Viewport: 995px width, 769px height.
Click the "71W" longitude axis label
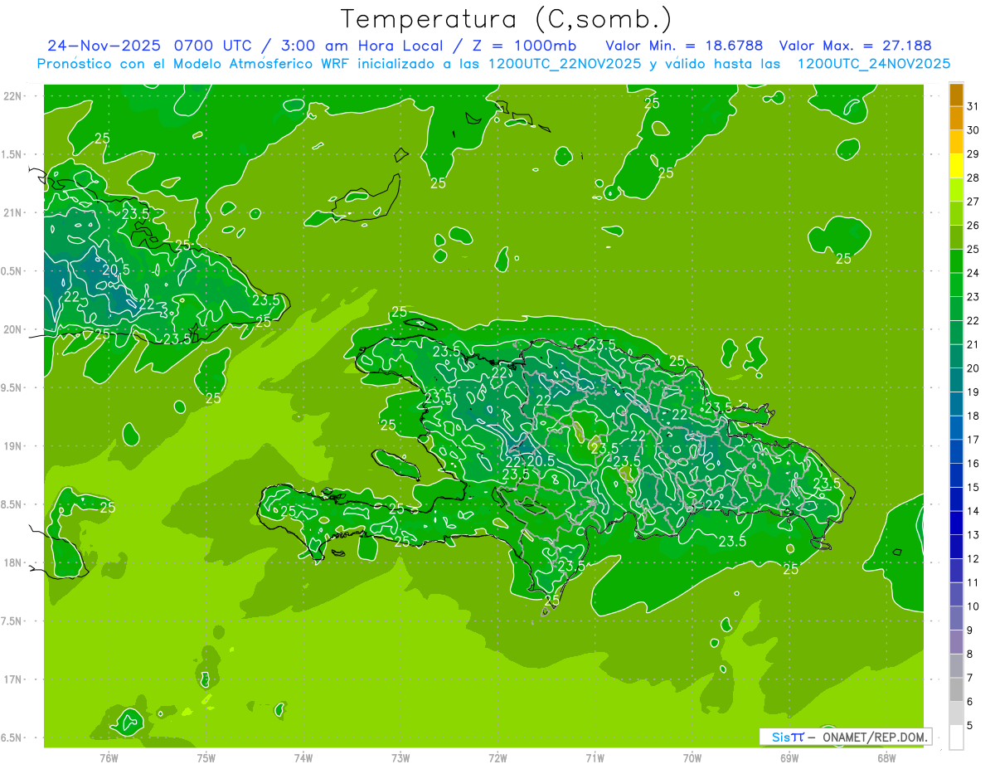click(595, 757)
